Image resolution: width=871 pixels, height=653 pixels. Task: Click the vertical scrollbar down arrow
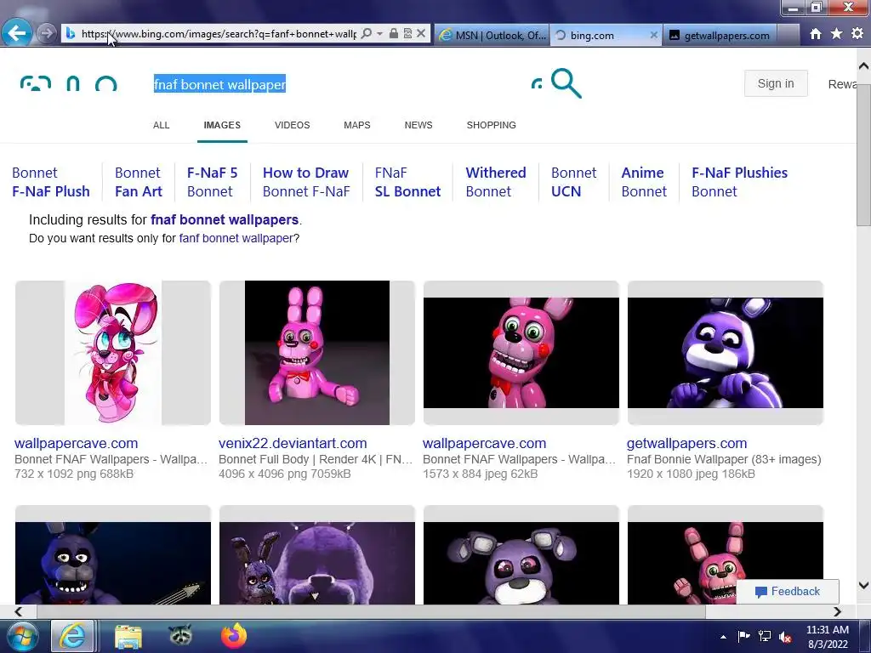[x=863, y=585]
